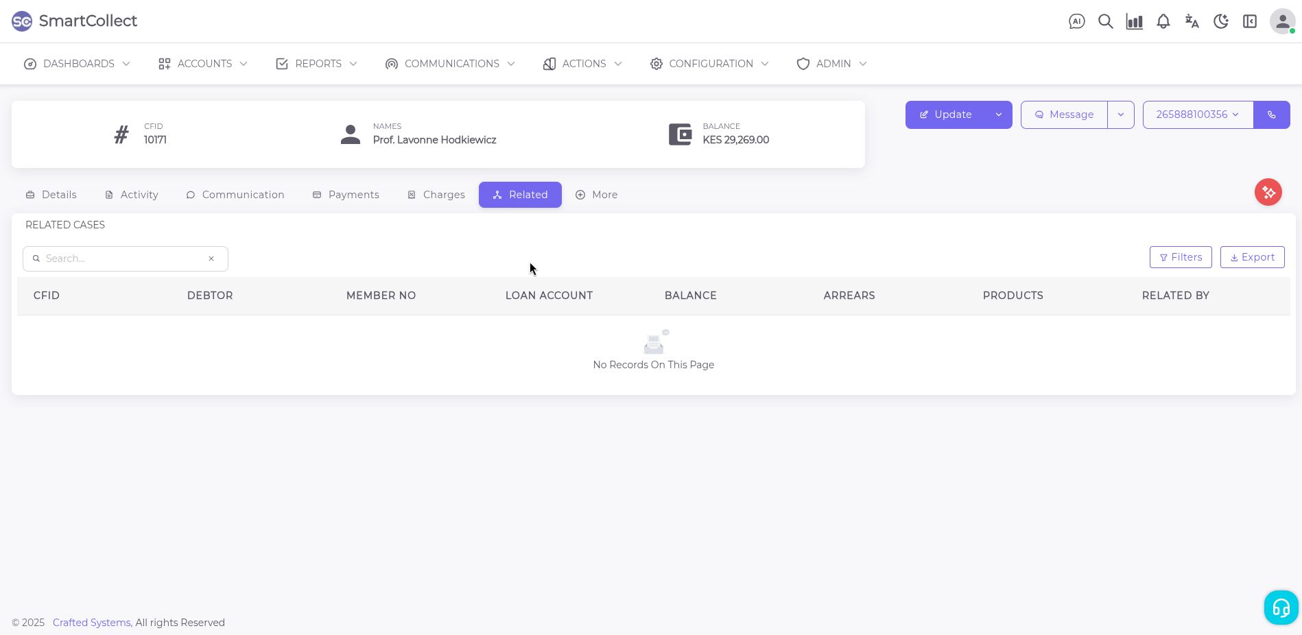This screenshot has width=1302, height=635.
Task: Expand the Update button dropdown arrow
Action: click(x=999, y=115)
